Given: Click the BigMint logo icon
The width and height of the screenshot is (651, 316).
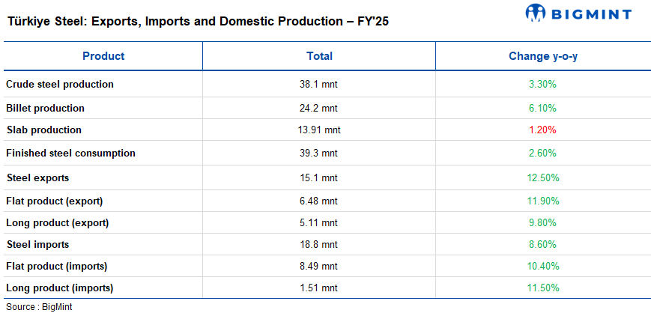Looking at the screenshot, I should pyautogui.click(x=536, y=13).
